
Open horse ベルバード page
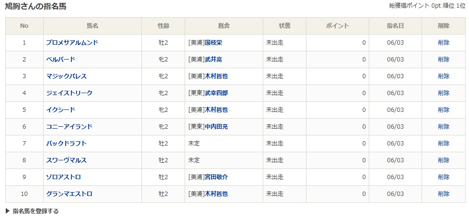[x=60, y=60]
